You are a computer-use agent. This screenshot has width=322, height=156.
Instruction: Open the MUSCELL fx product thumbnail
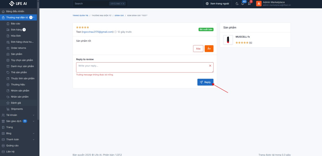(x=228, y=40)
